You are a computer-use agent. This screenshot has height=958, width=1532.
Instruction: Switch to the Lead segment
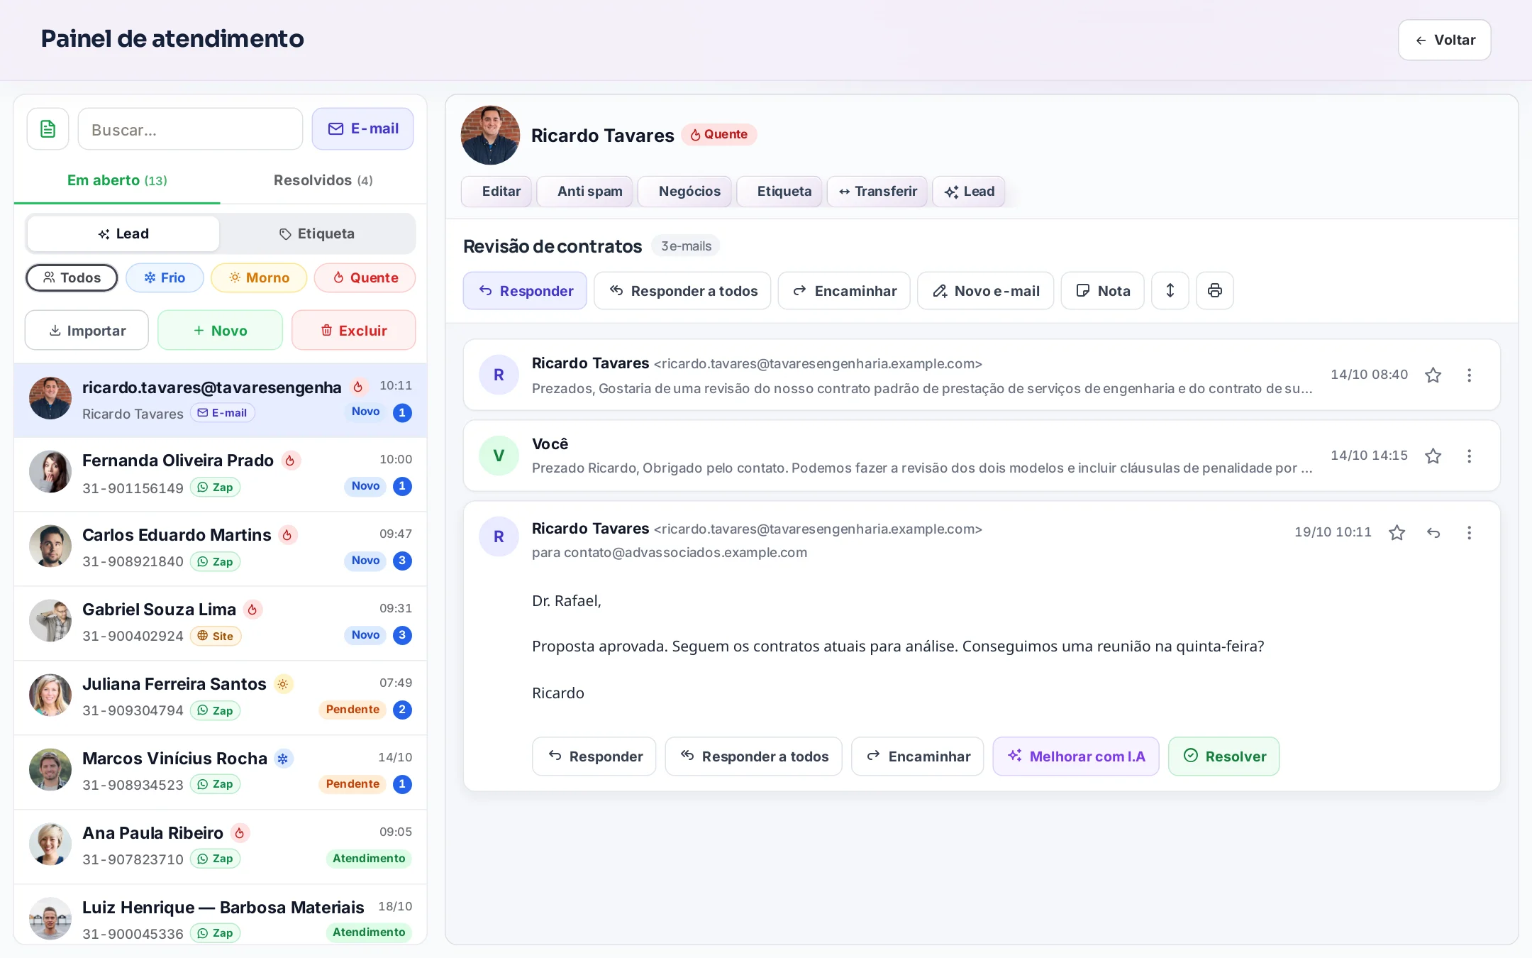[x=123, y=233]
